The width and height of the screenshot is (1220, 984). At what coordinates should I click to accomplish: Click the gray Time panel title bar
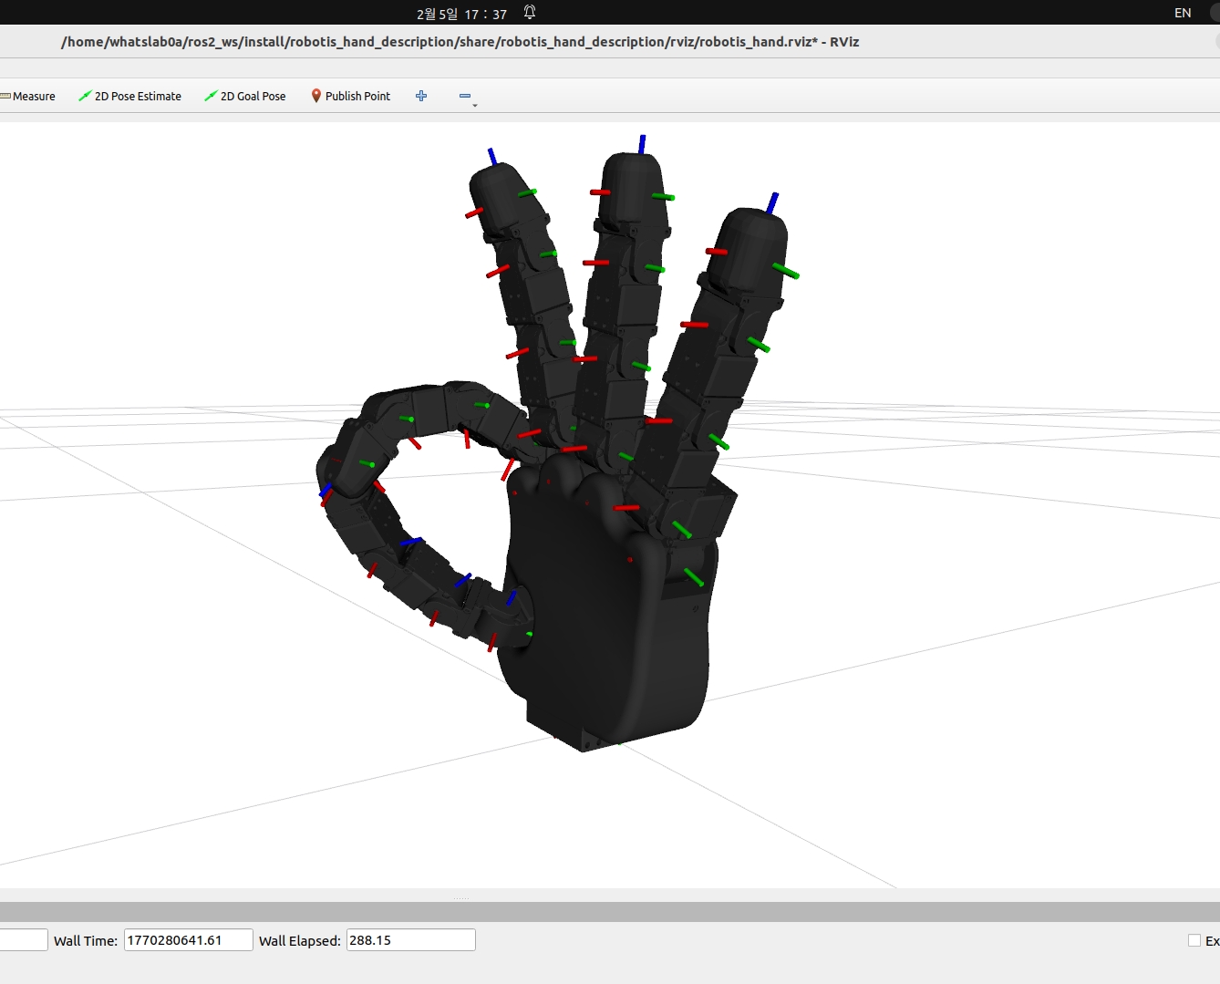pos(610,912)
